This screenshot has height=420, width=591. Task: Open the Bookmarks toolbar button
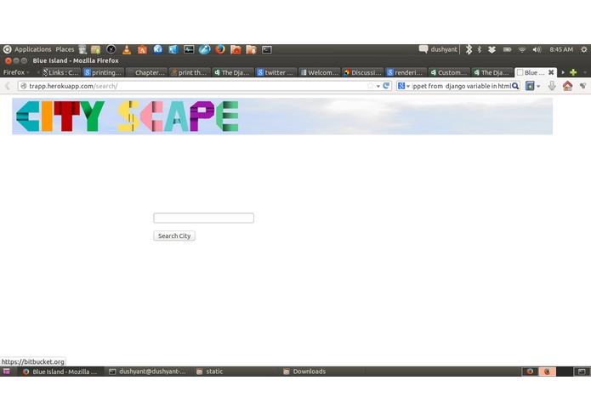530,86
